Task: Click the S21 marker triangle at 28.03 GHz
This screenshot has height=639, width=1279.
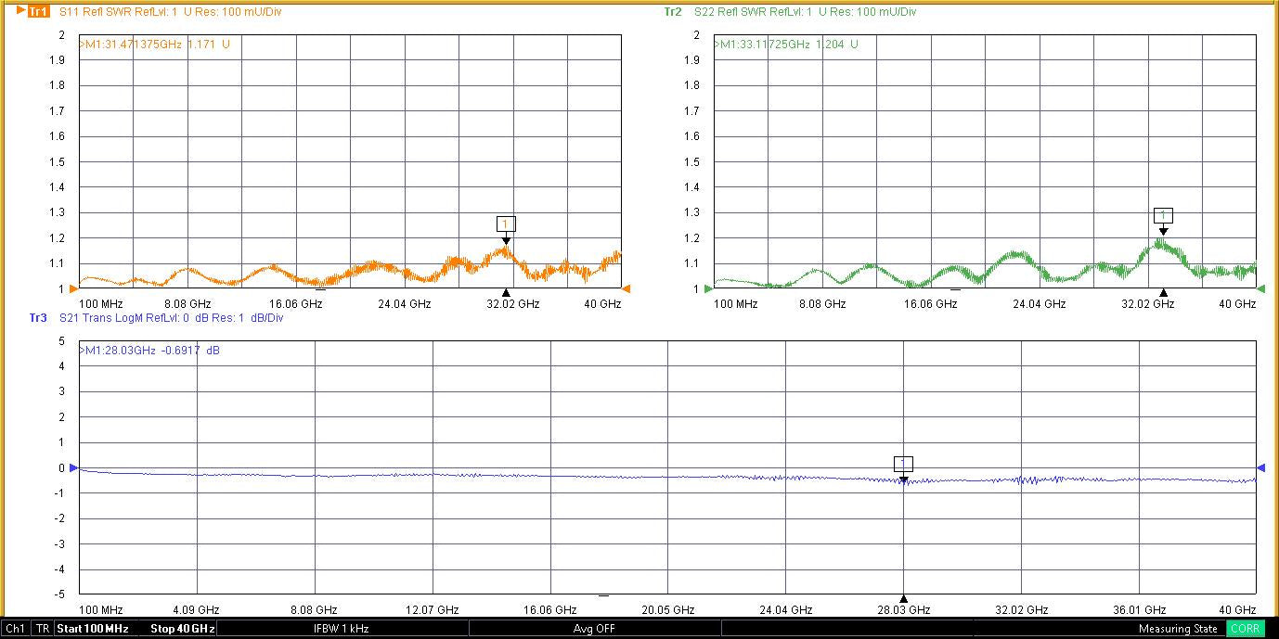Action: (x=903, y=598)
